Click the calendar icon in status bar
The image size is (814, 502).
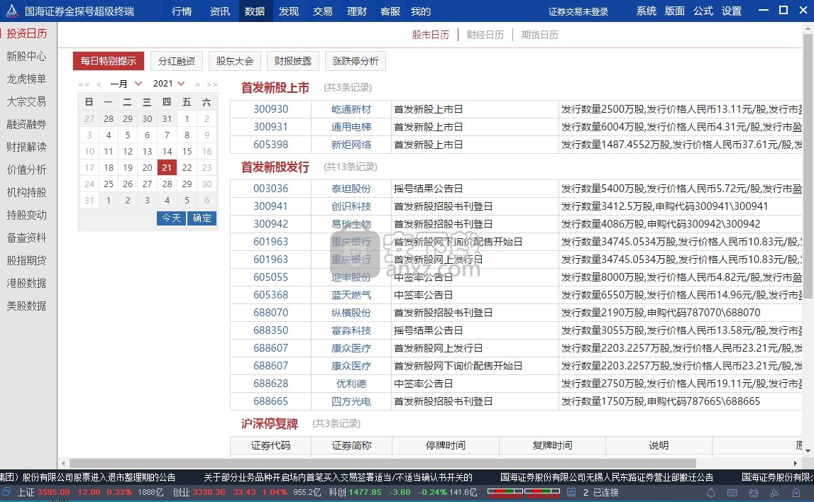pyautogui.click(x=754, y=492)
